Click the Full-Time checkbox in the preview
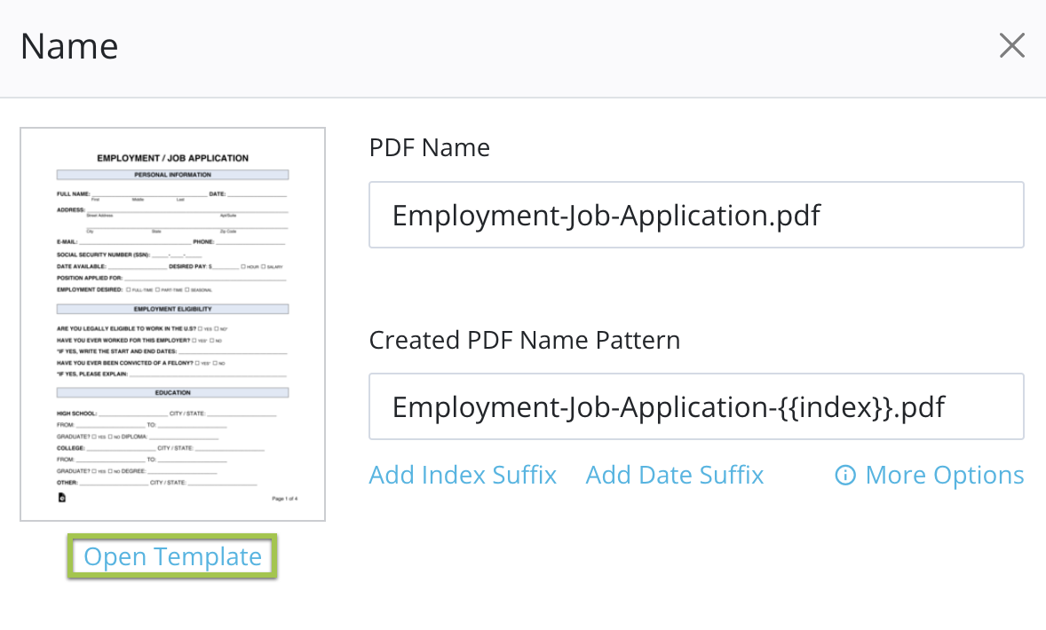This screenshot has width=1046, height=630. (129, 290)
